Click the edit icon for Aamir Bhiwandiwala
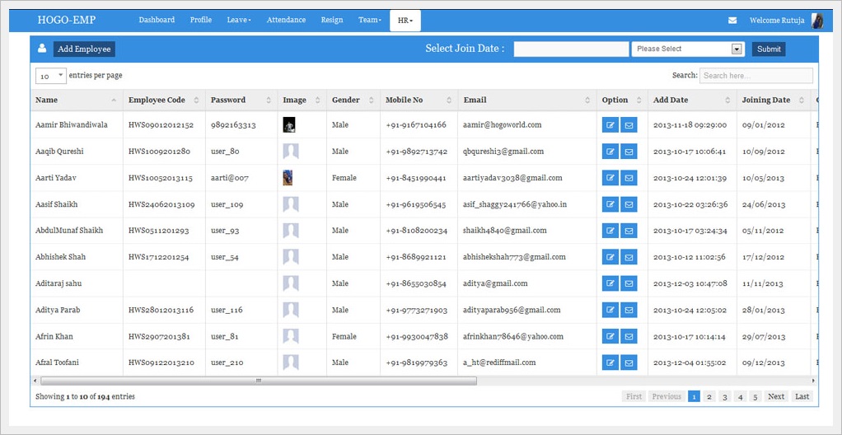This screenshot has width=842, height=435. click(x=610, y=125)
